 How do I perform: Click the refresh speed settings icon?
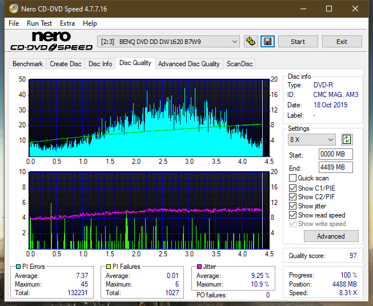click(347, 139)
